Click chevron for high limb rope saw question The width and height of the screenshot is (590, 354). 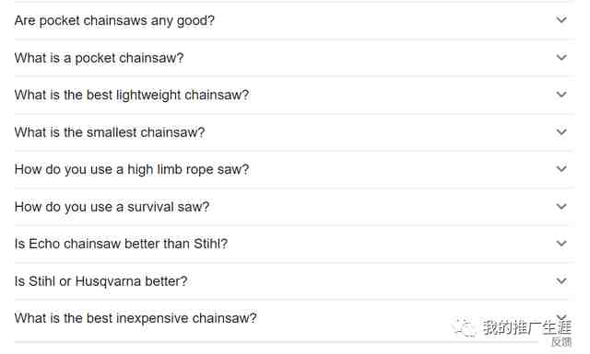click(x=561, y=169)
